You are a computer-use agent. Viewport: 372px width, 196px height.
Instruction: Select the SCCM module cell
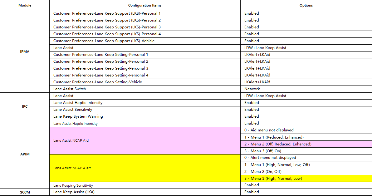pos(25,192)
